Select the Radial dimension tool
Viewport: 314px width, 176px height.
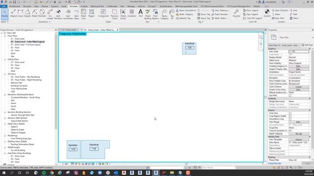click(x=35, y=13)
